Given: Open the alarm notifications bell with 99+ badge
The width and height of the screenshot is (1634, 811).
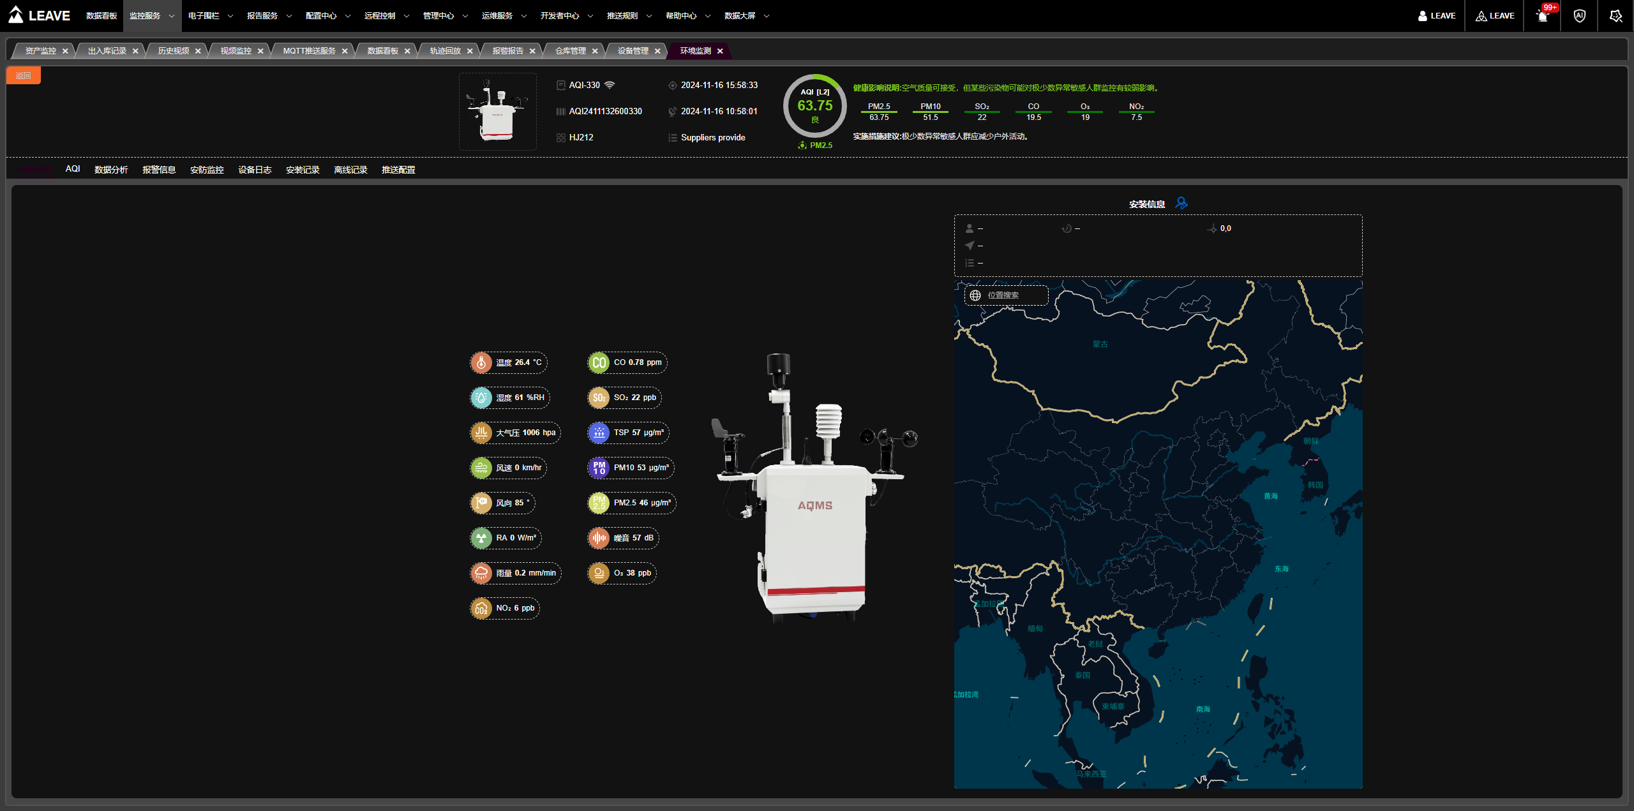Looking at the screenshot, I should tap(1543, 16).
